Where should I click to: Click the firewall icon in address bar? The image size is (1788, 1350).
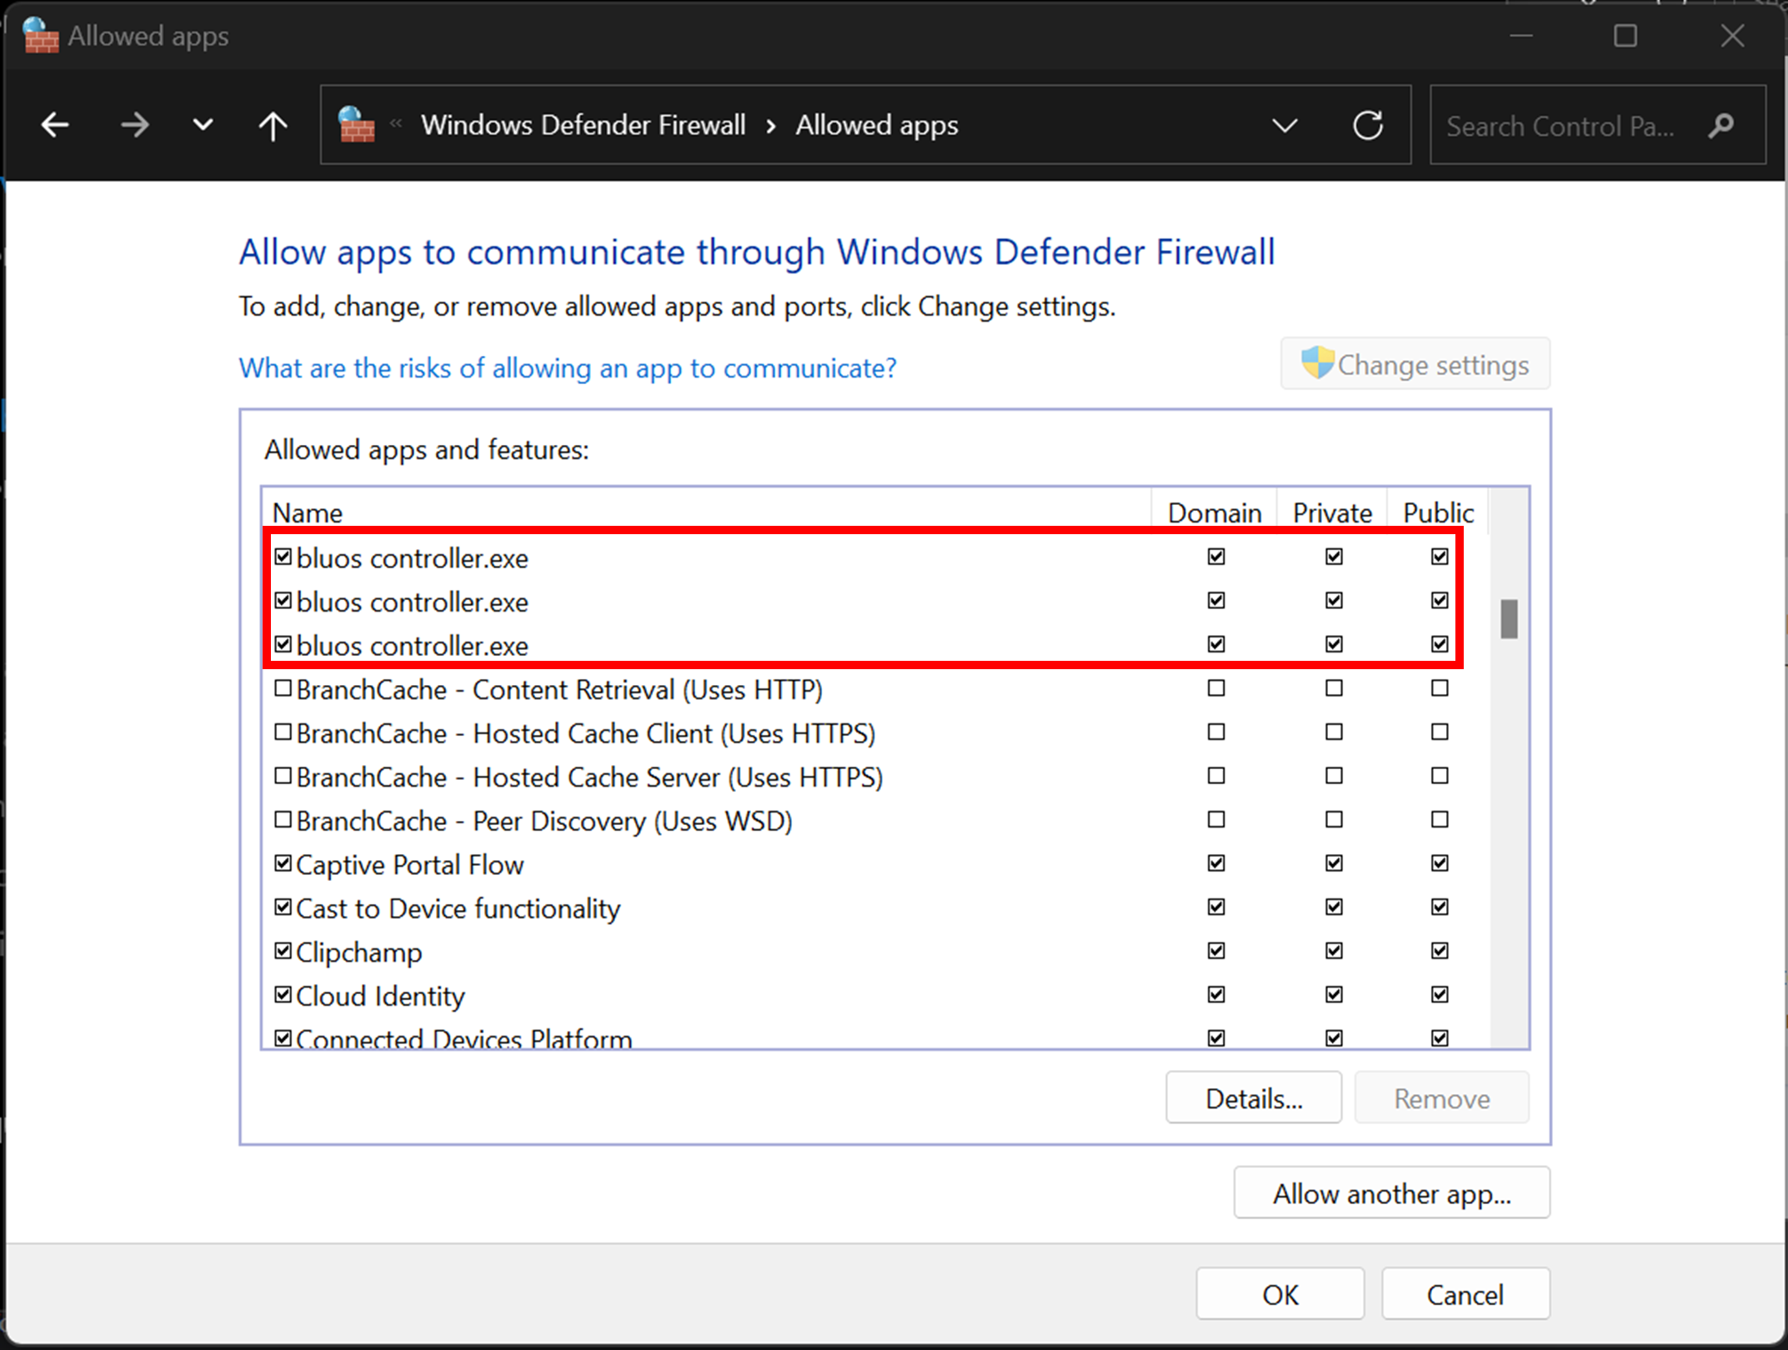click(356, 126)
